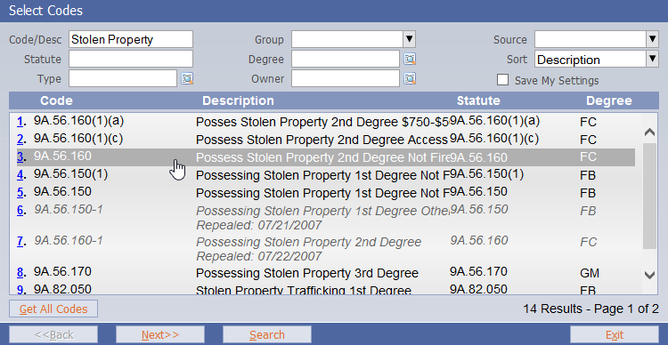Open the Sort dropdown showing Description

click(x=653, y=60)
